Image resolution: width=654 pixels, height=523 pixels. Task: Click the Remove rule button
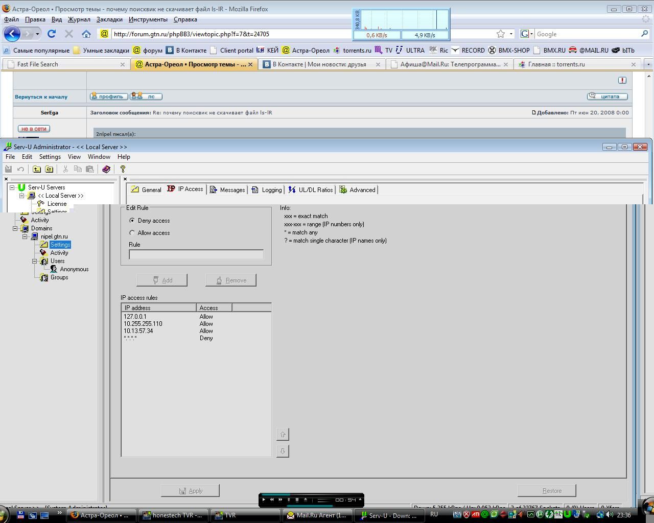pos(231,280)
